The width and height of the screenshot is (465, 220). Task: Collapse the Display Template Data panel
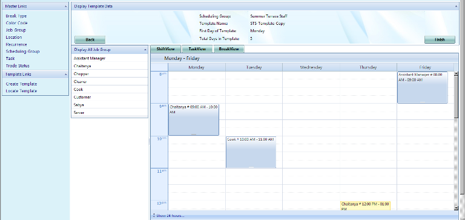[x=457, y=6]
